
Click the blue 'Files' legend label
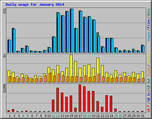tap(149, 24)
